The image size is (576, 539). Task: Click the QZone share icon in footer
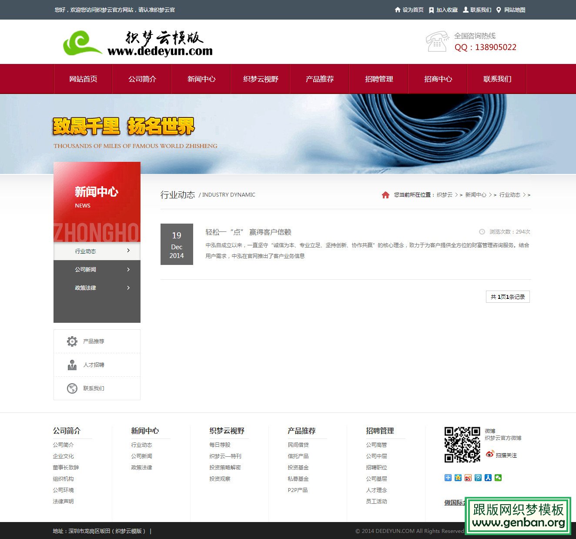click(x=458, y=478)
